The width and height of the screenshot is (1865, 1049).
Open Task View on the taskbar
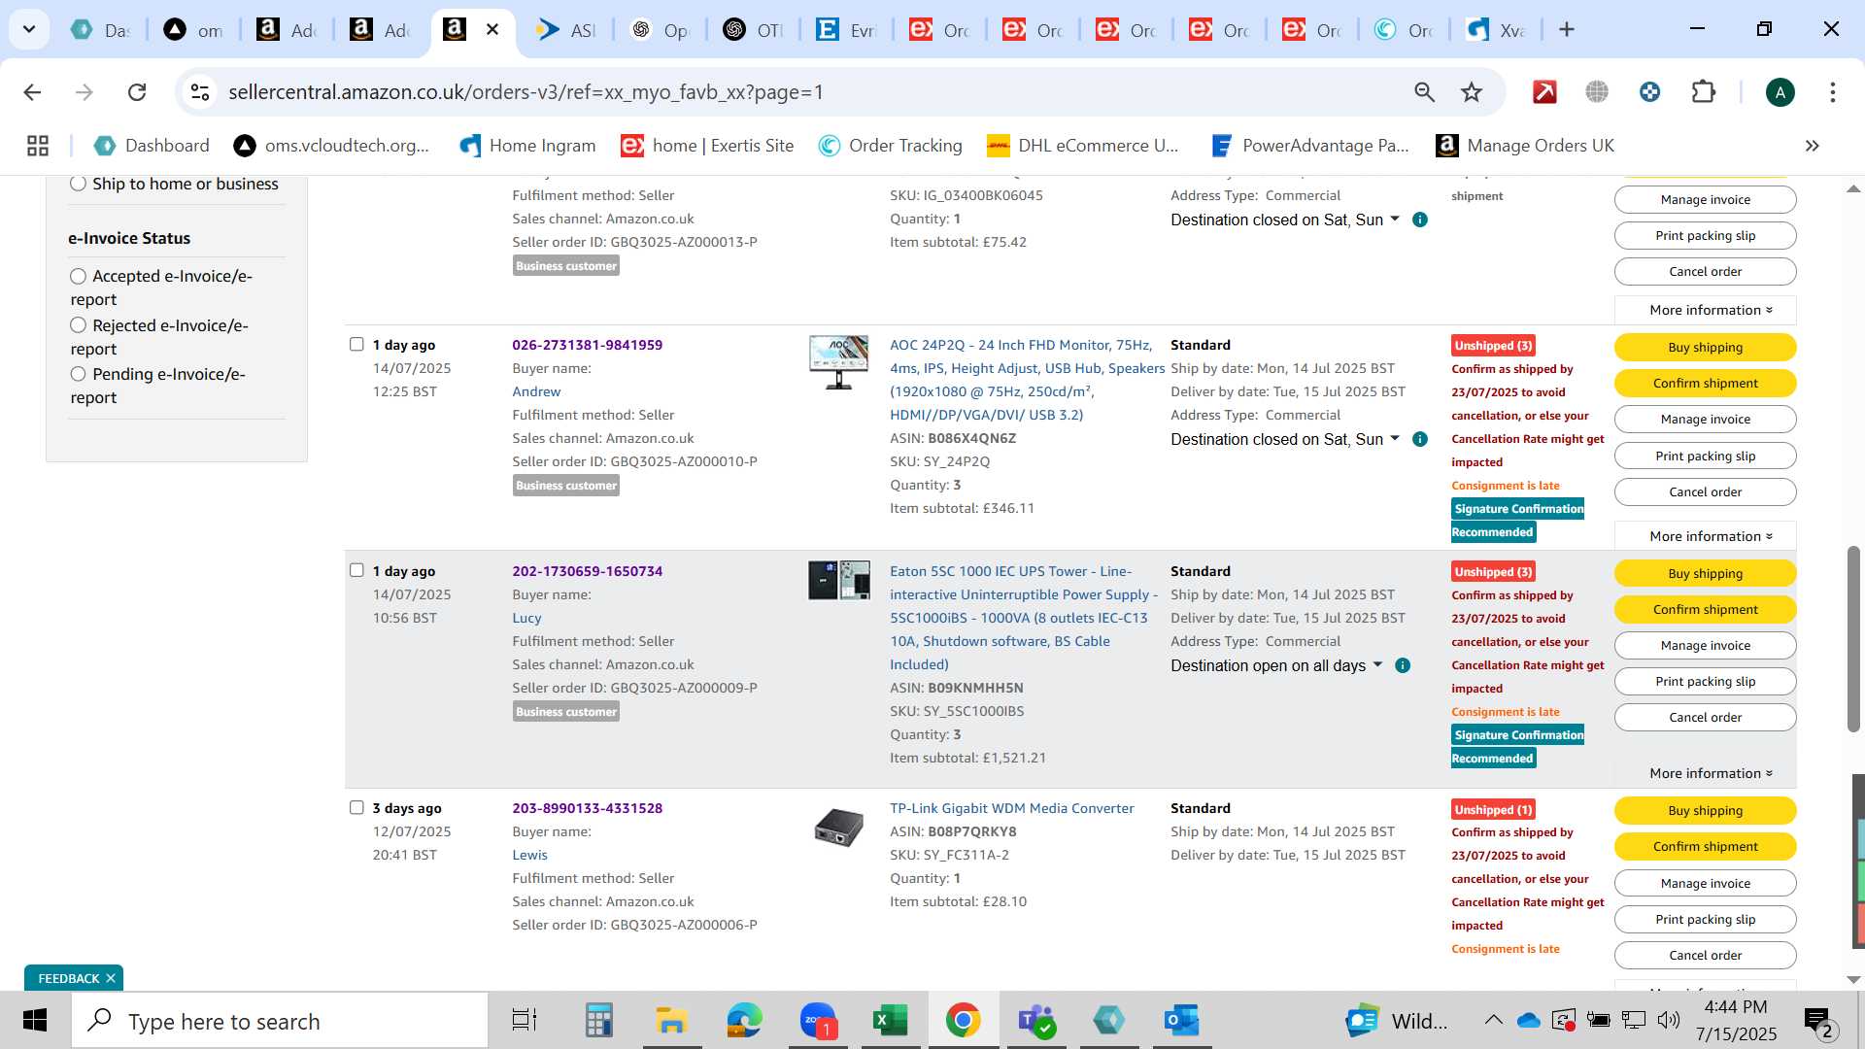[x=525, y=1021]
